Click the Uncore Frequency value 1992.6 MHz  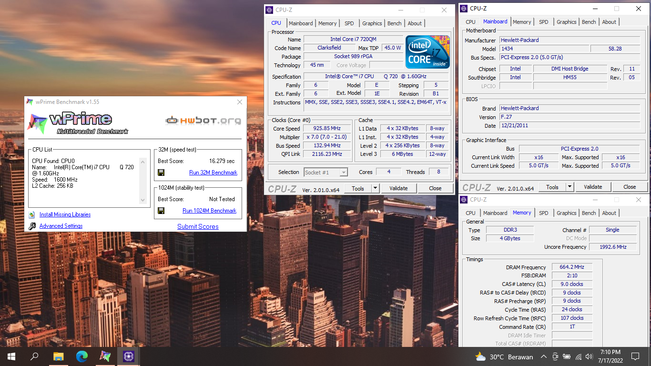point(612,247)
